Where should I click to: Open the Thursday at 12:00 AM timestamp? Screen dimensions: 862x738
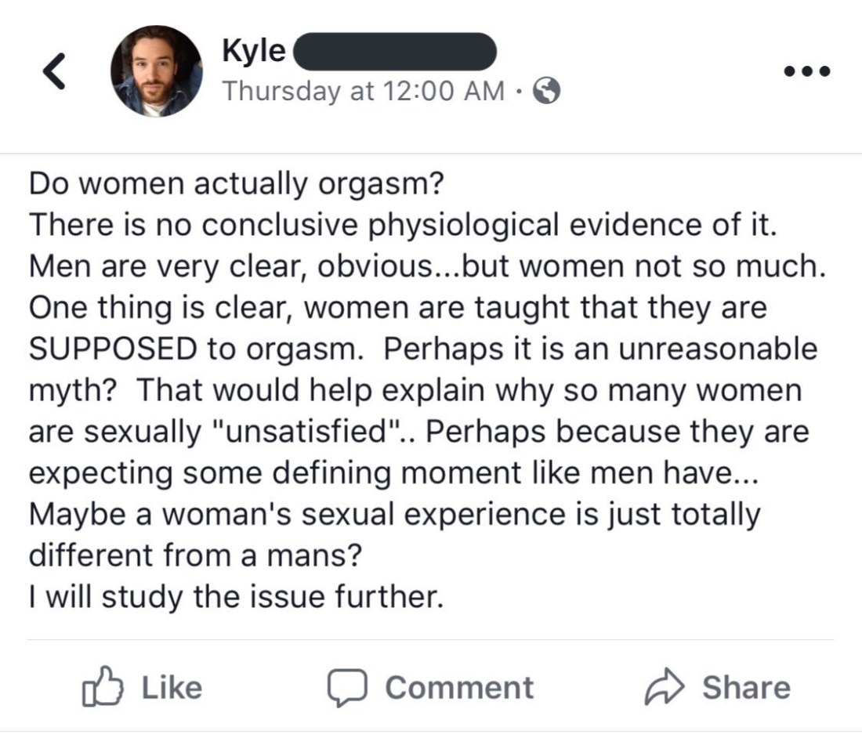pyautogui.click(x=363, y=91)
